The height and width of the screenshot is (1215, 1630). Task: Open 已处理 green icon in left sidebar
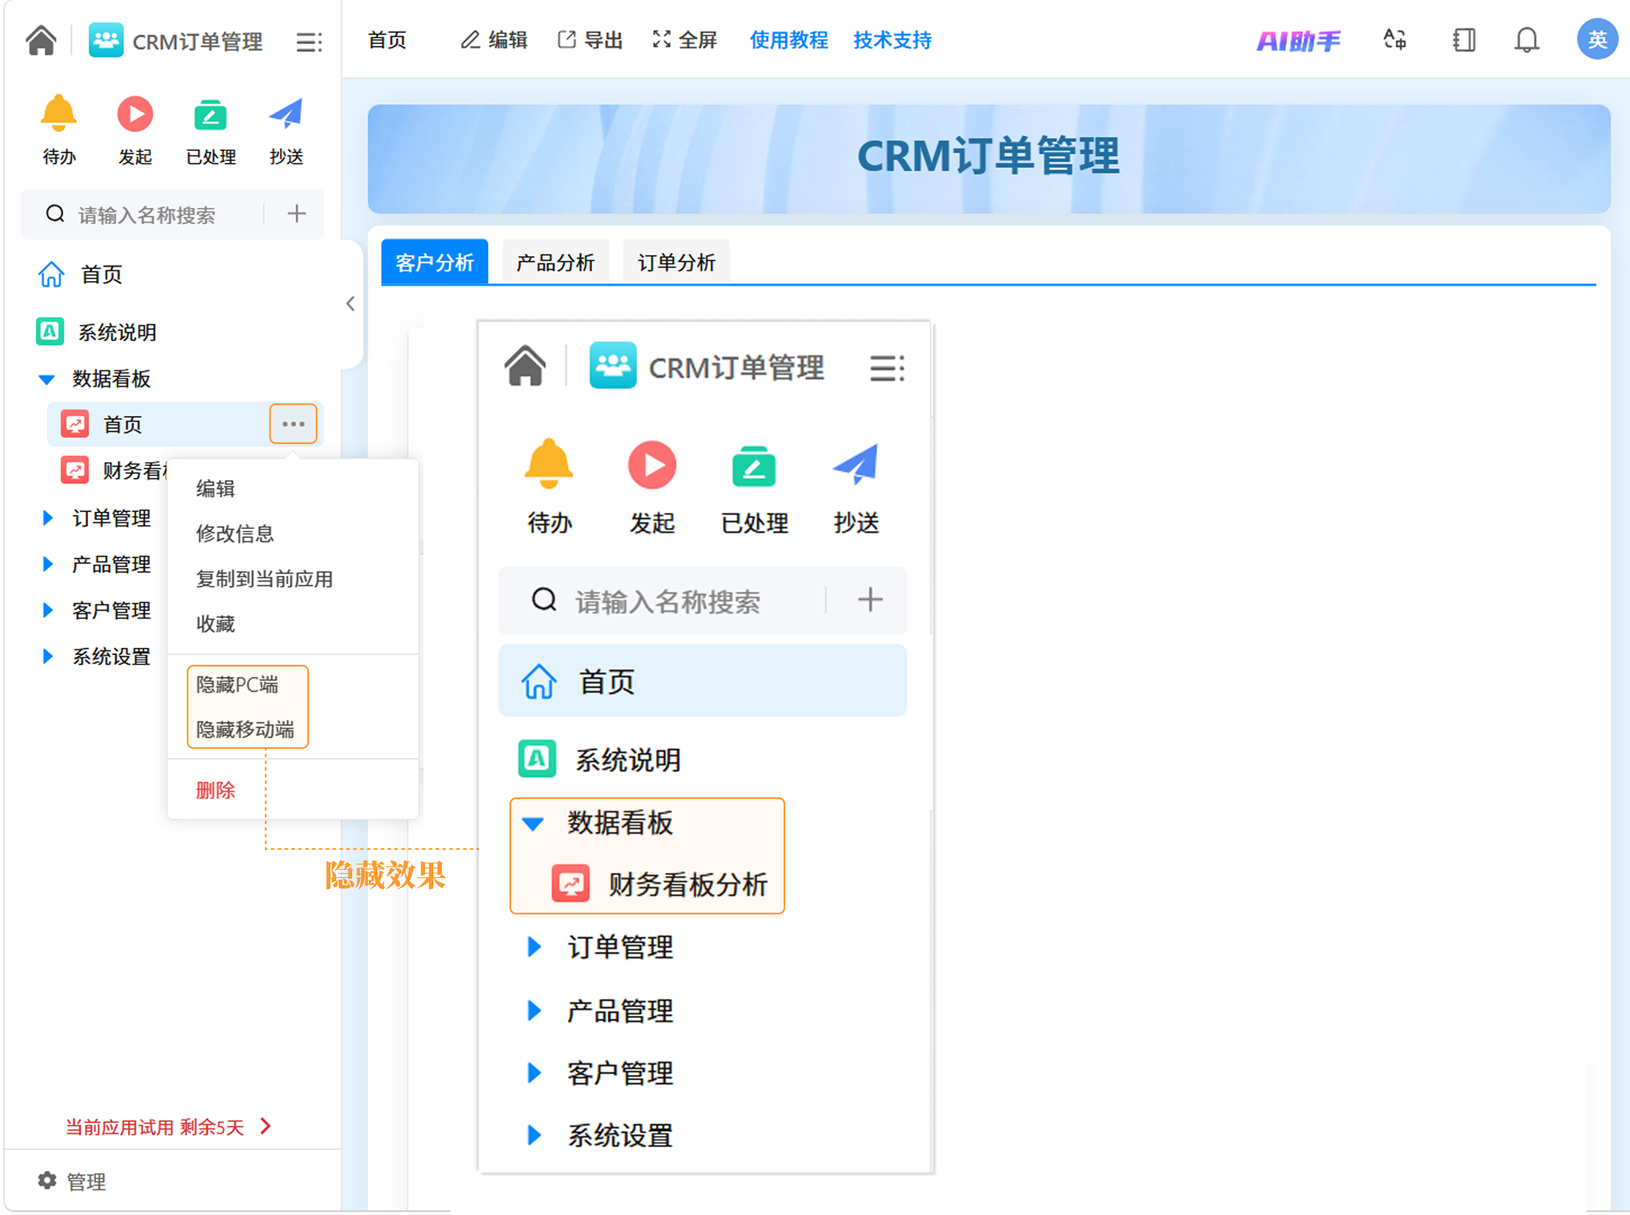click(x=210, y=115)
